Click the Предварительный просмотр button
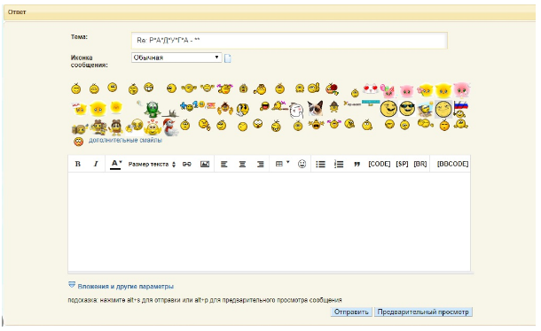The height and width of the screenshot is (331, 541). tap(423, 312)
